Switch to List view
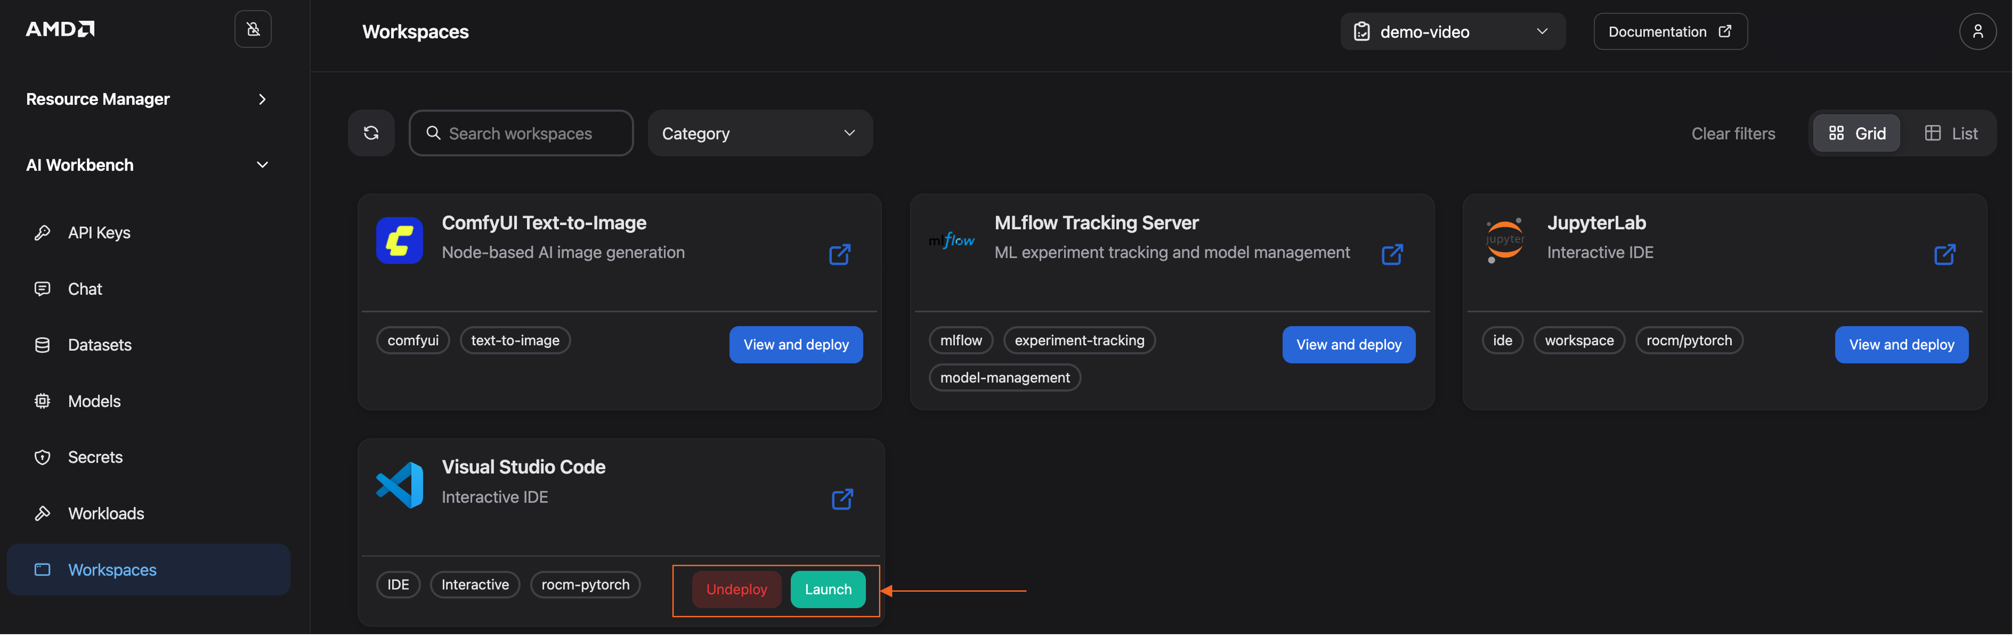Screen dimensions: 2013x636 pyautogui.click(x=1950, y=133)
